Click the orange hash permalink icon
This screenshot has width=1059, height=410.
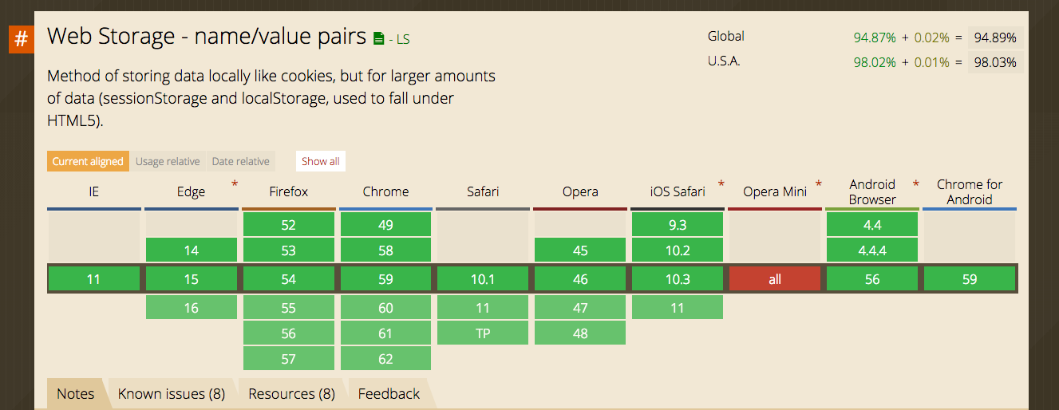[22, 39]
